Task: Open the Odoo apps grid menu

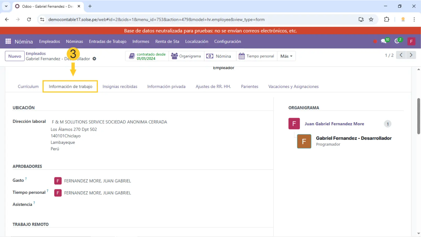Action: [x=8, y=42]
